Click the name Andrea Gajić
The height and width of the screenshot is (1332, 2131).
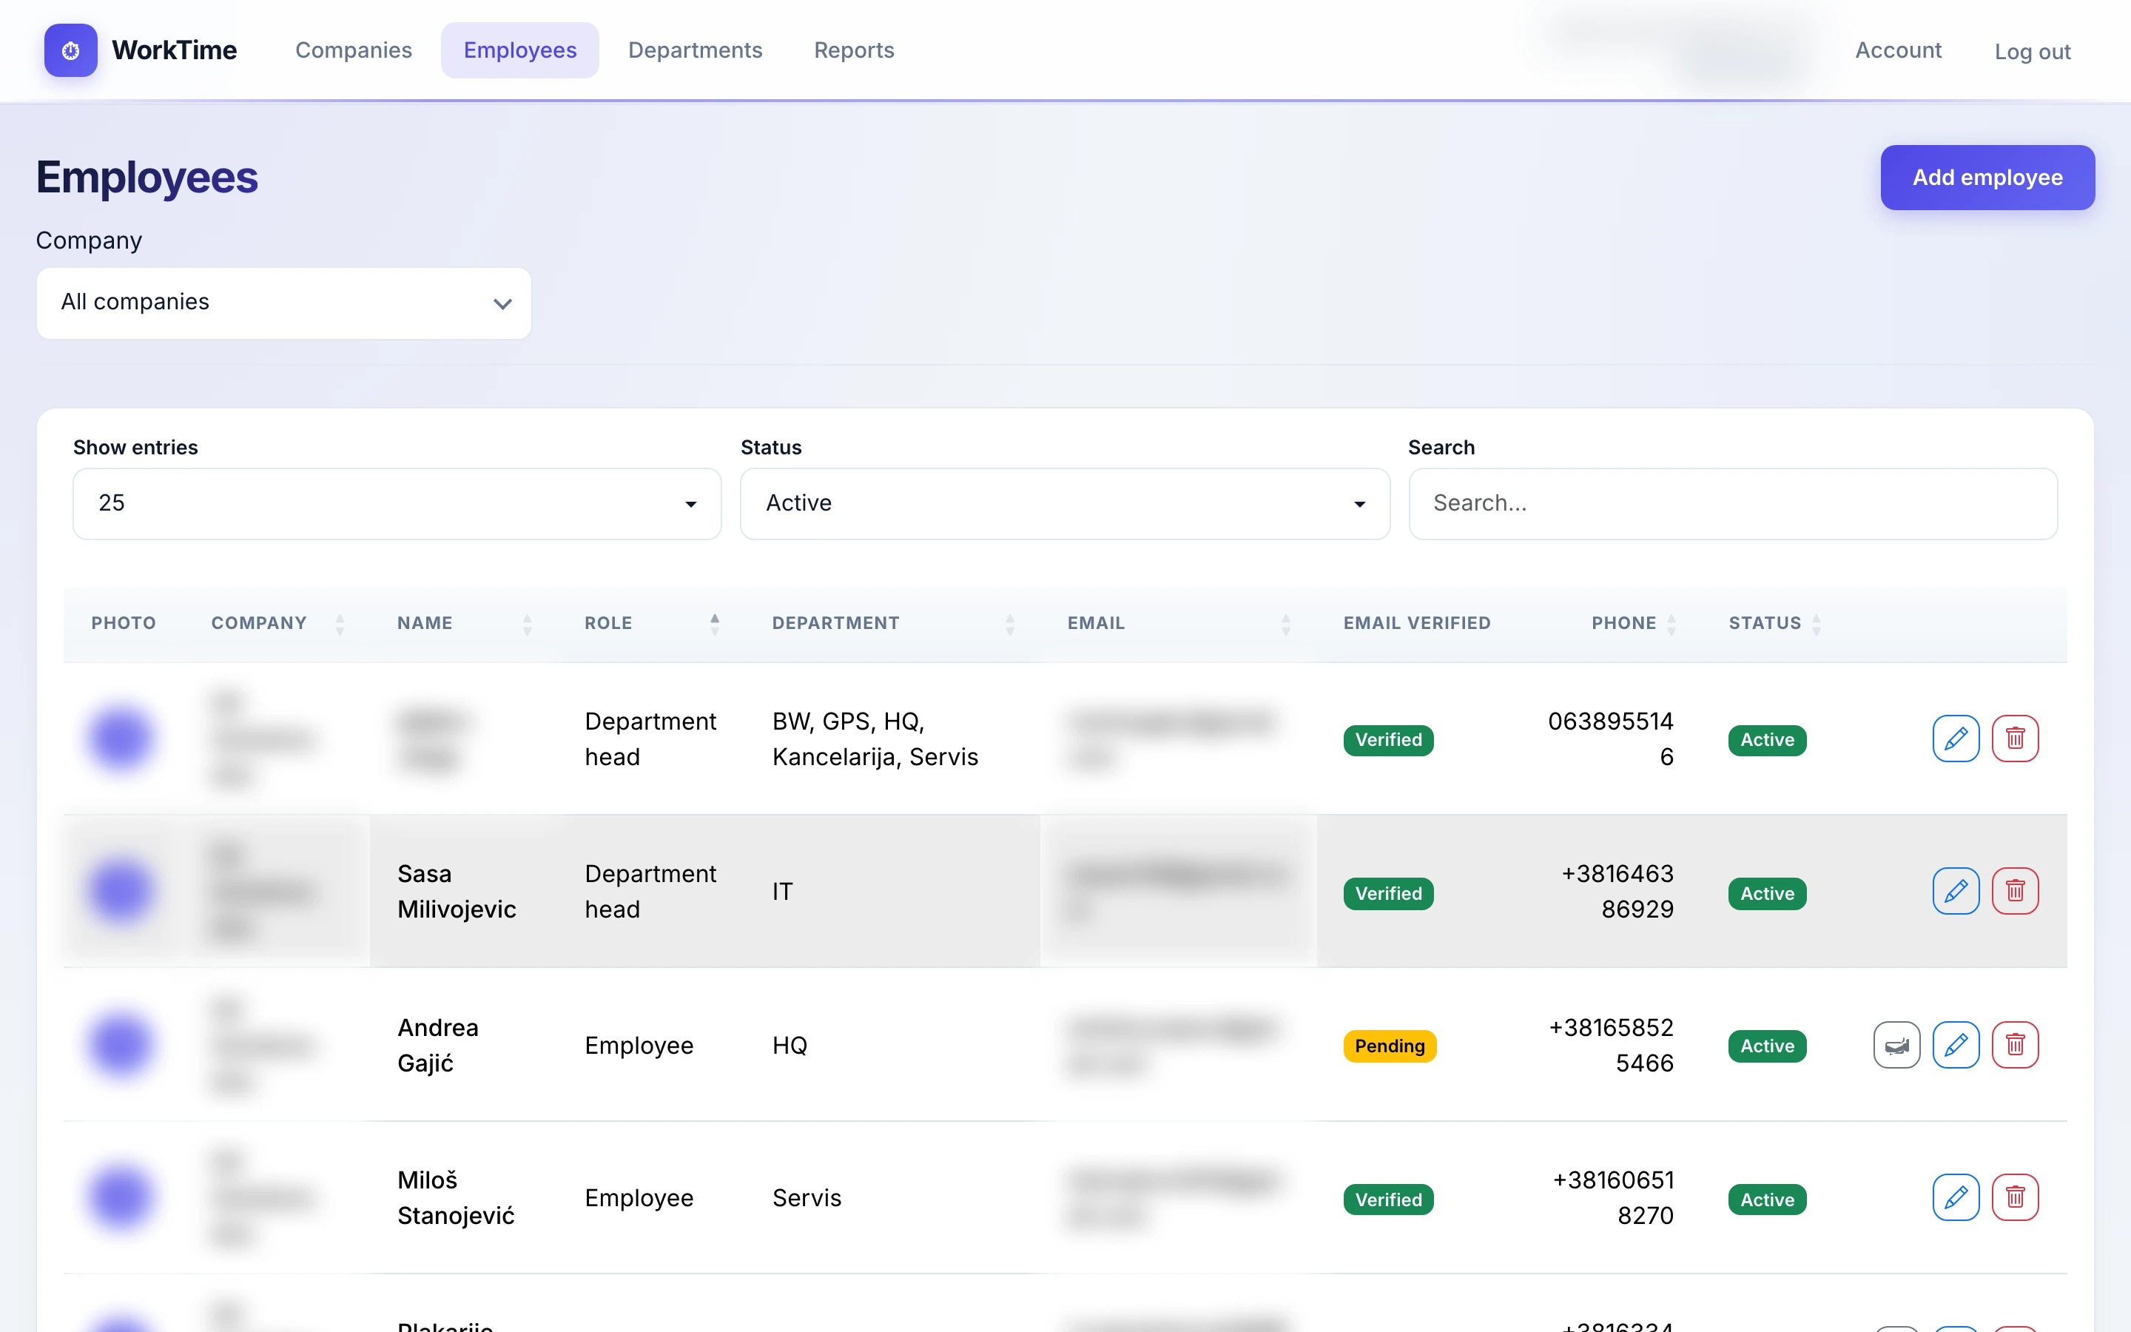(x=437, y=1045)
